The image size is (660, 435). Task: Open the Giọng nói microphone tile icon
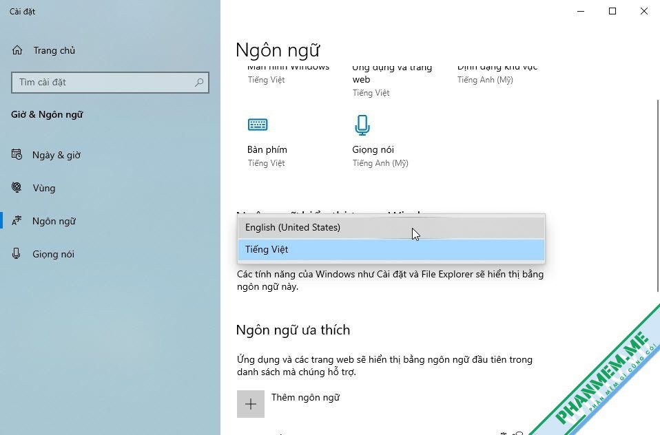(362, 125)
